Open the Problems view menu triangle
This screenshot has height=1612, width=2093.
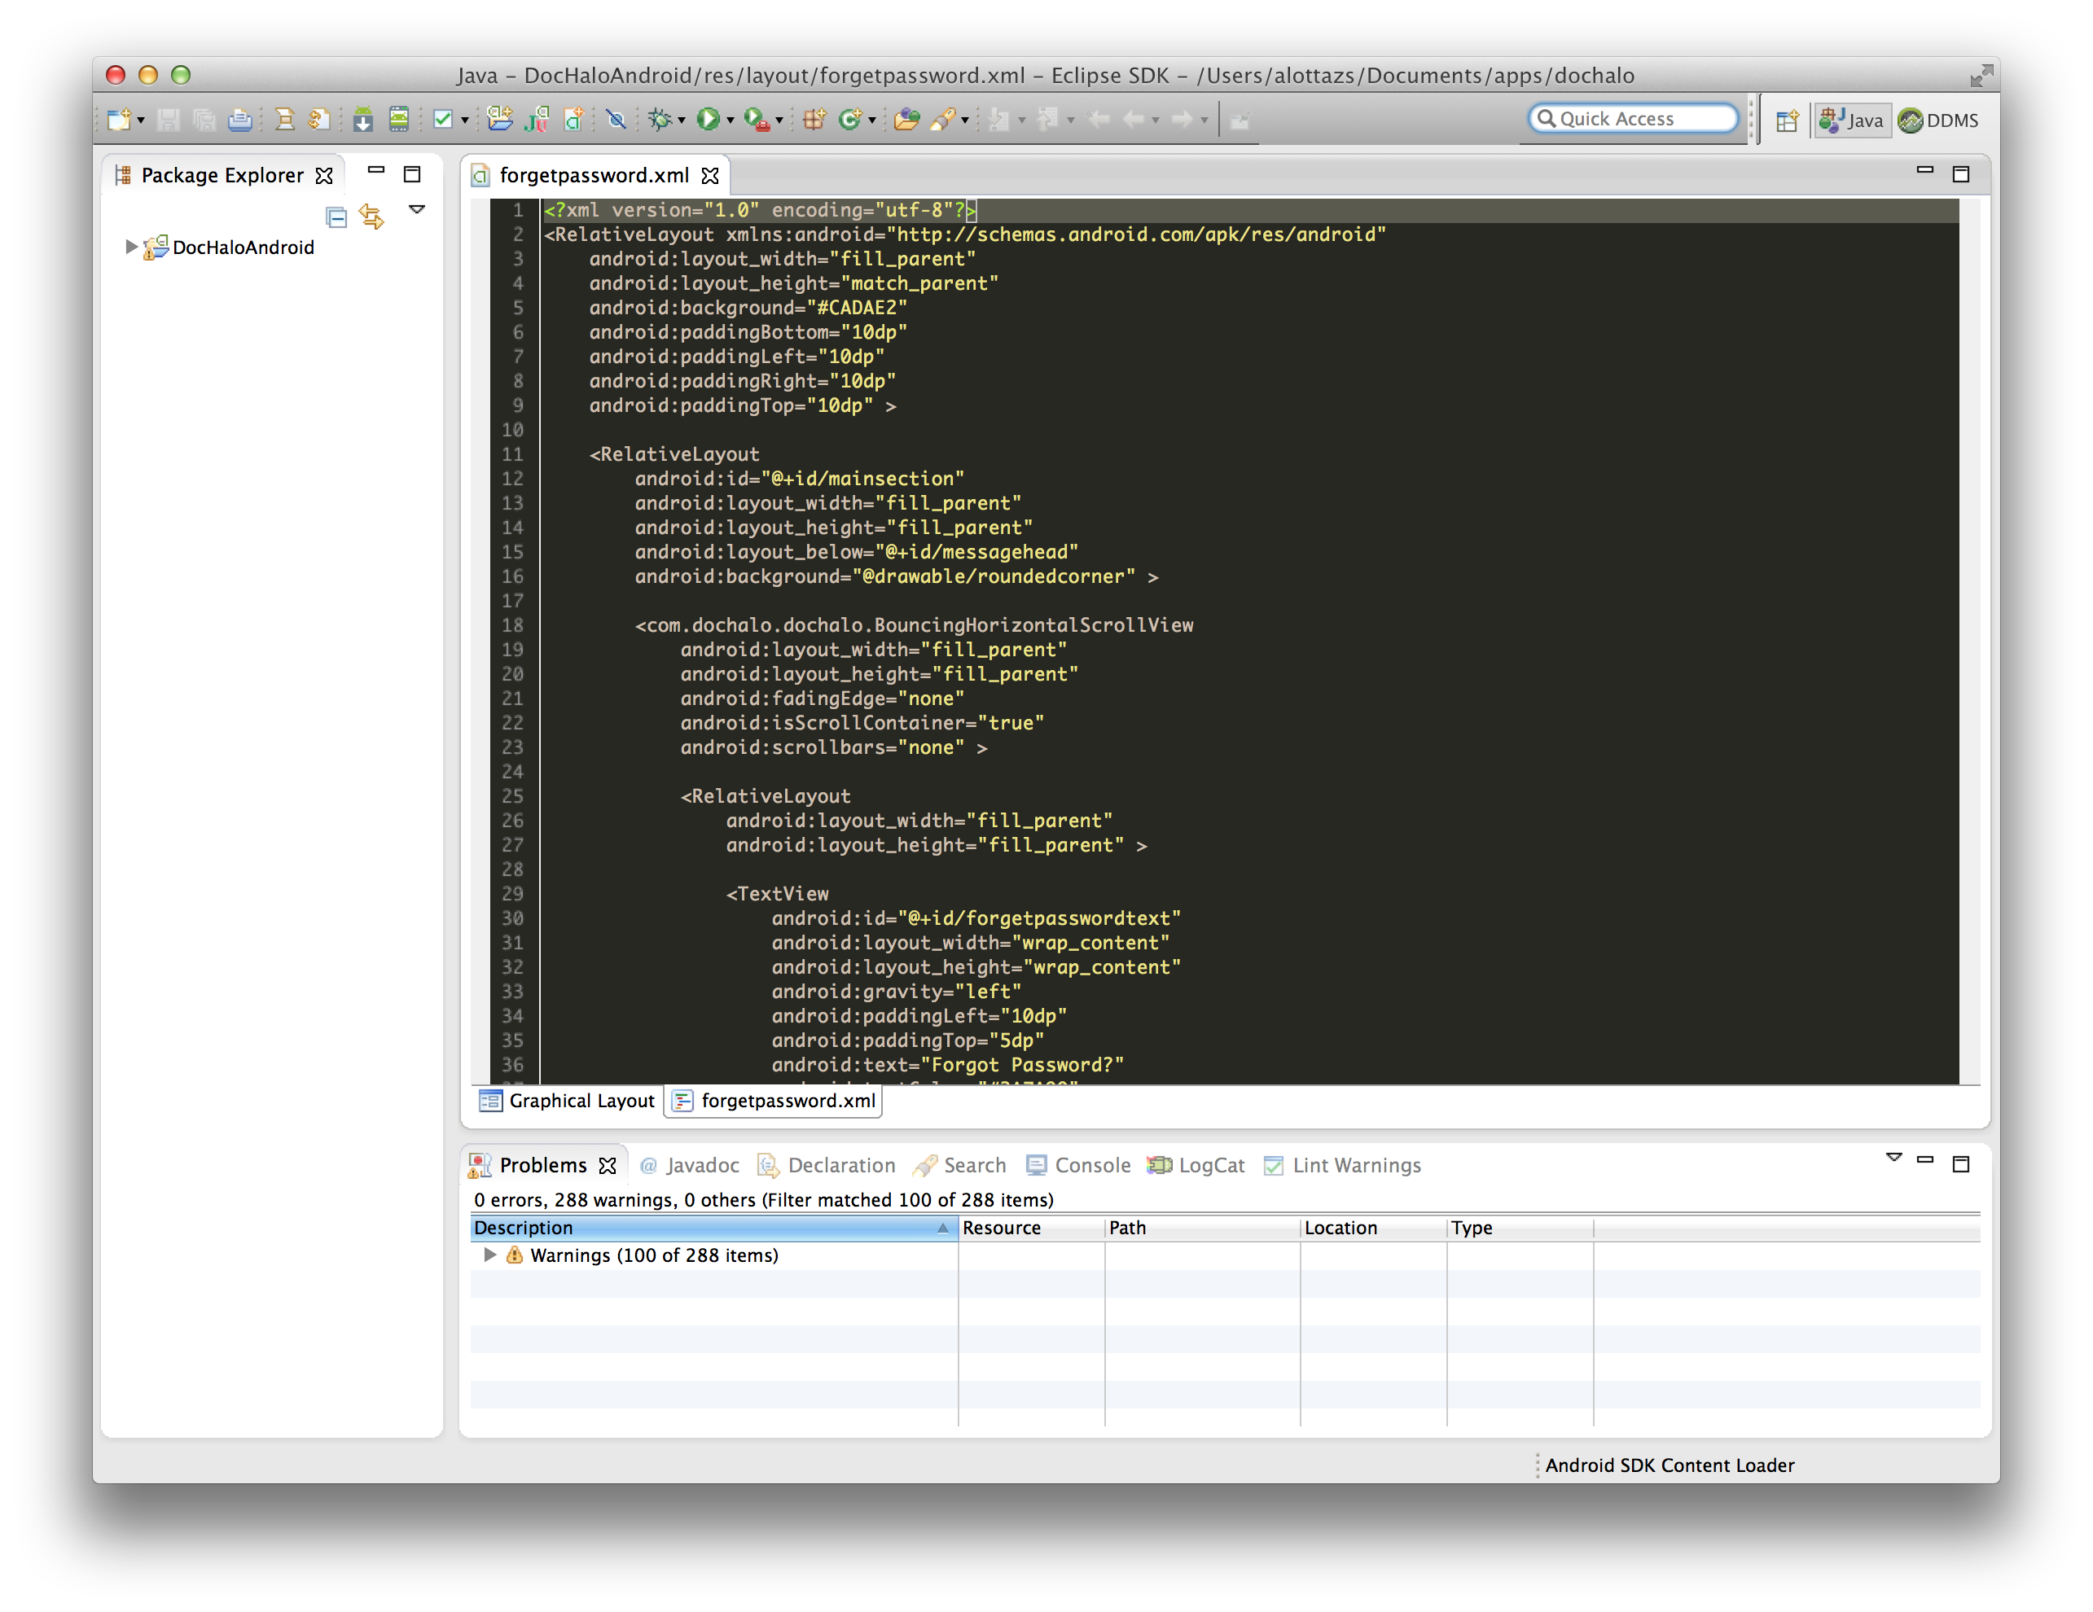[1893, 1157]
